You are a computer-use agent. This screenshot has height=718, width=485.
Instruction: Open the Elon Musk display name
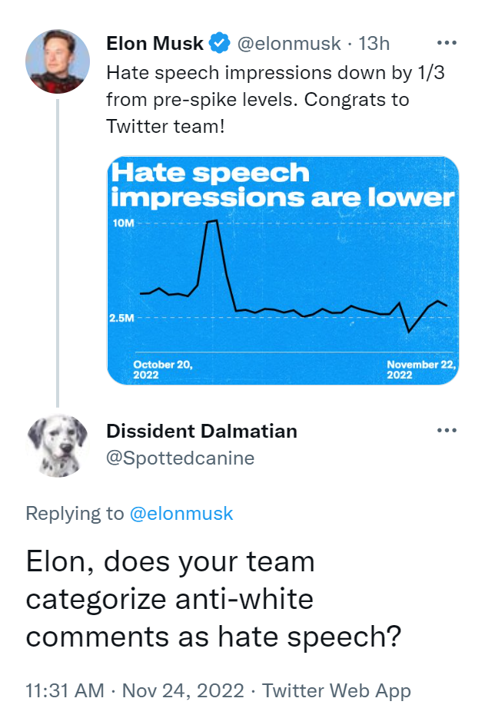pyautogui.click(x=155, y=44)
